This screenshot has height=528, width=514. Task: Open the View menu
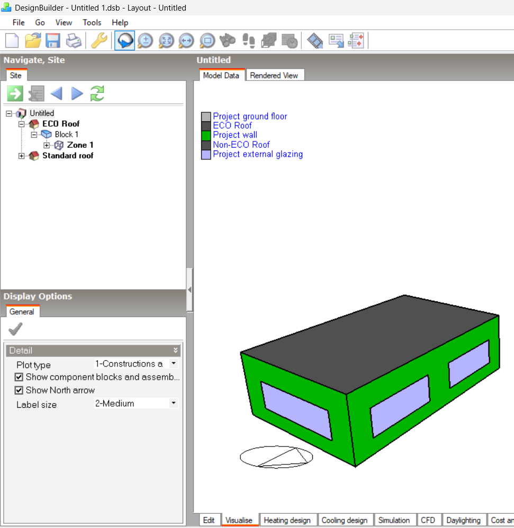click(x=64, y=23)
